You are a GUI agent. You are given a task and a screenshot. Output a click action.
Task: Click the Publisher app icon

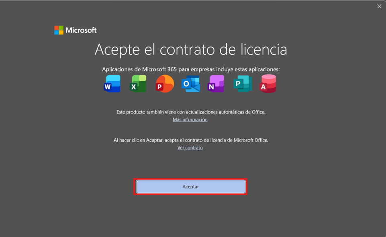(x=243, y=84)
